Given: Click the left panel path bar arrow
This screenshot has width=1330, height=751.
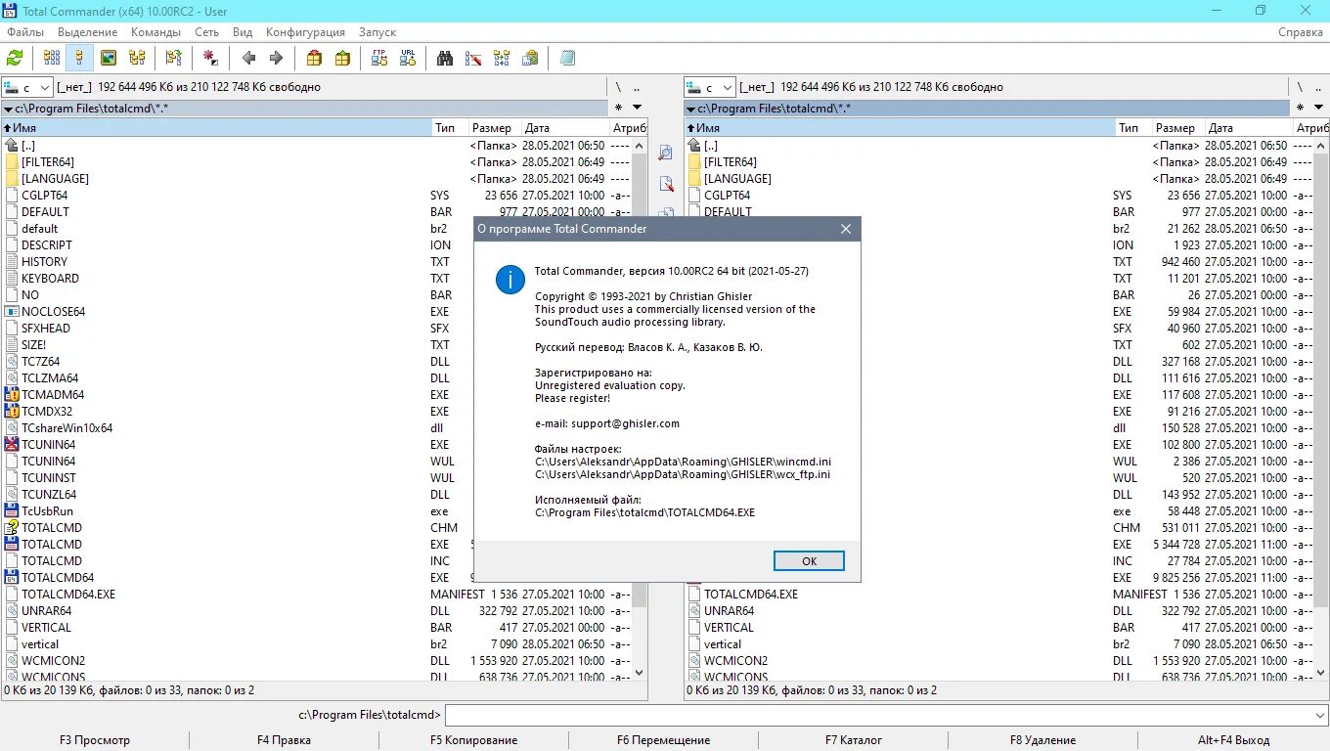Looking at the screenshot, I should click(x=8, y=109).
